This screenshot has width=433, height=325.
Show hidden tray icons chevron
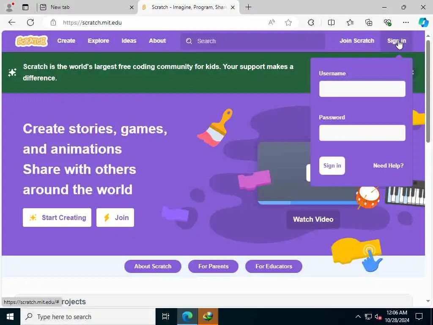coord(358,317)
